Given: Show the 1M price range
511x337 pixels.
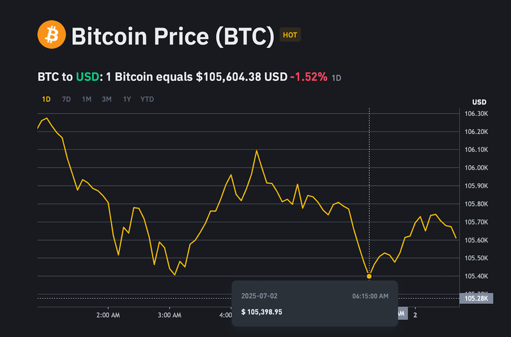Looking at the screenshot, I should point(87,99).
